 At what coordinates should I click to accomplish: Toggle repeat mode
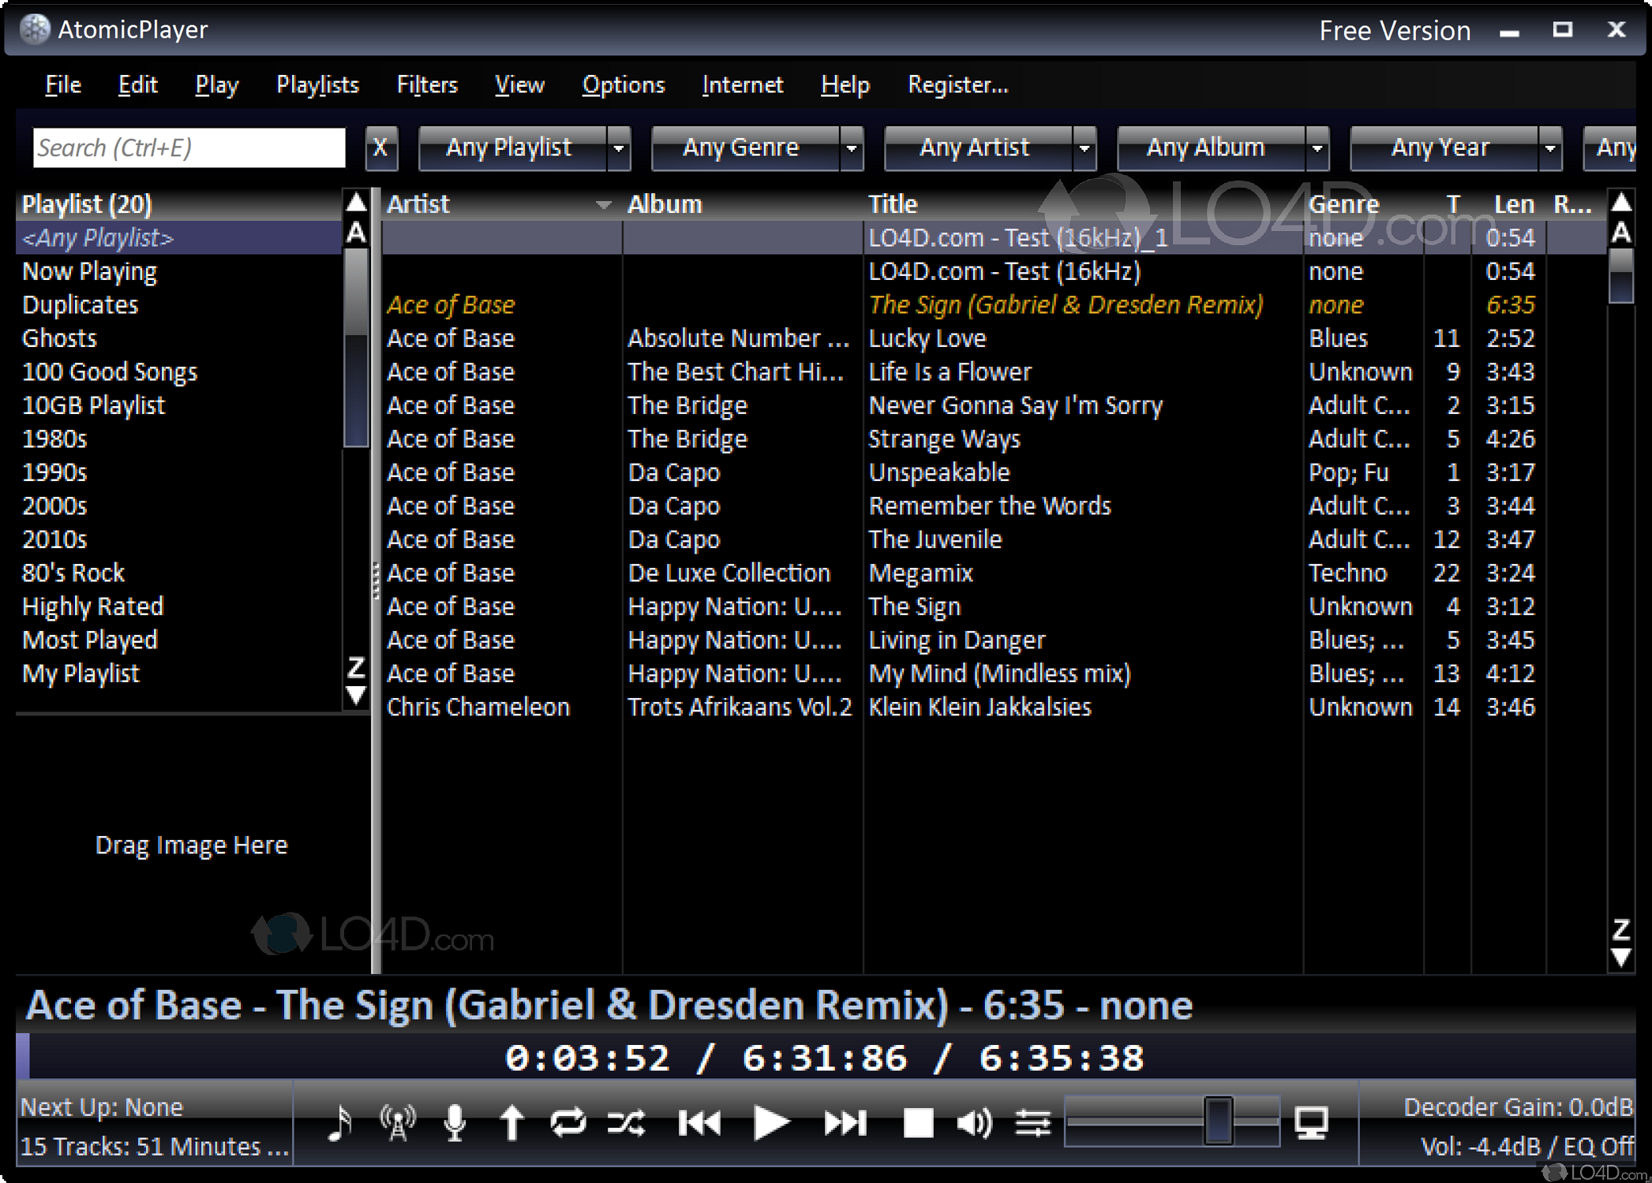point(568,1122)
